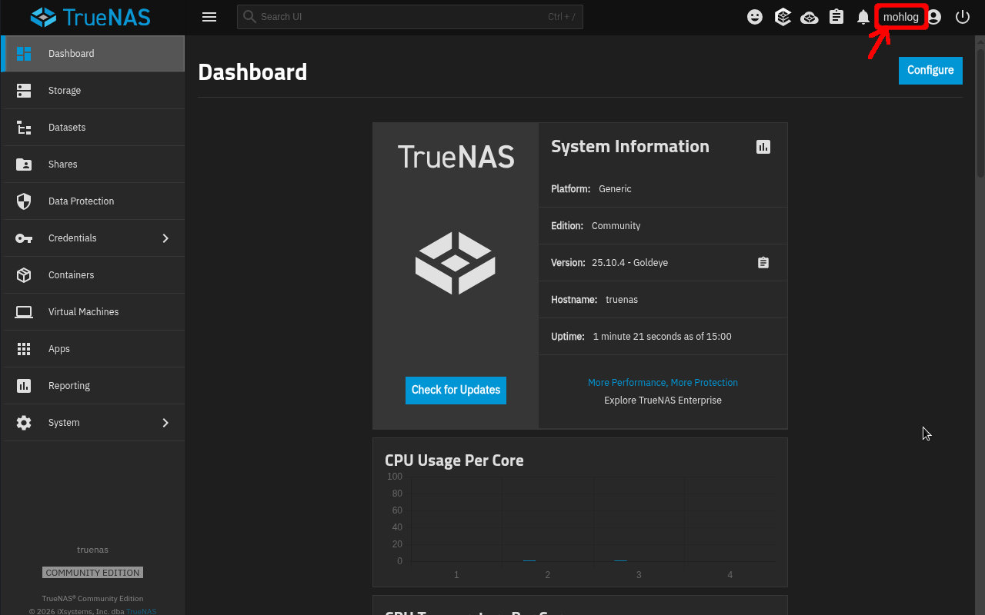
Task: Open System Information reports chart icon
Action: [x=763, y=147]
